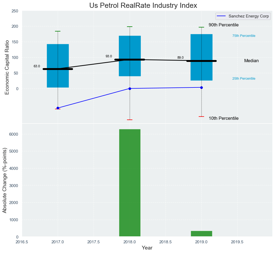This screenshot has width=275, height=253.
Task: Click the '250' y-axis tick label
Action: (x=15, y=11)
